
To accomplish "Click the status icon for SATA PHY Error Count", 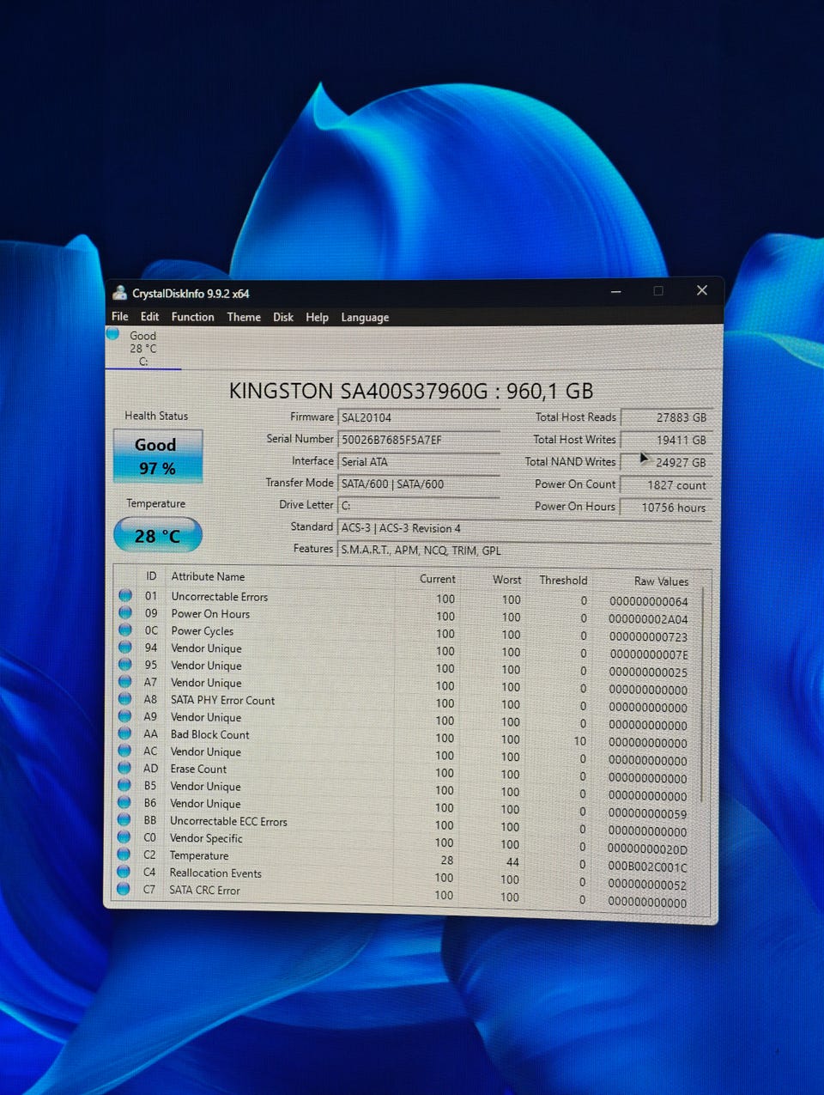I will tap(125, 699).
